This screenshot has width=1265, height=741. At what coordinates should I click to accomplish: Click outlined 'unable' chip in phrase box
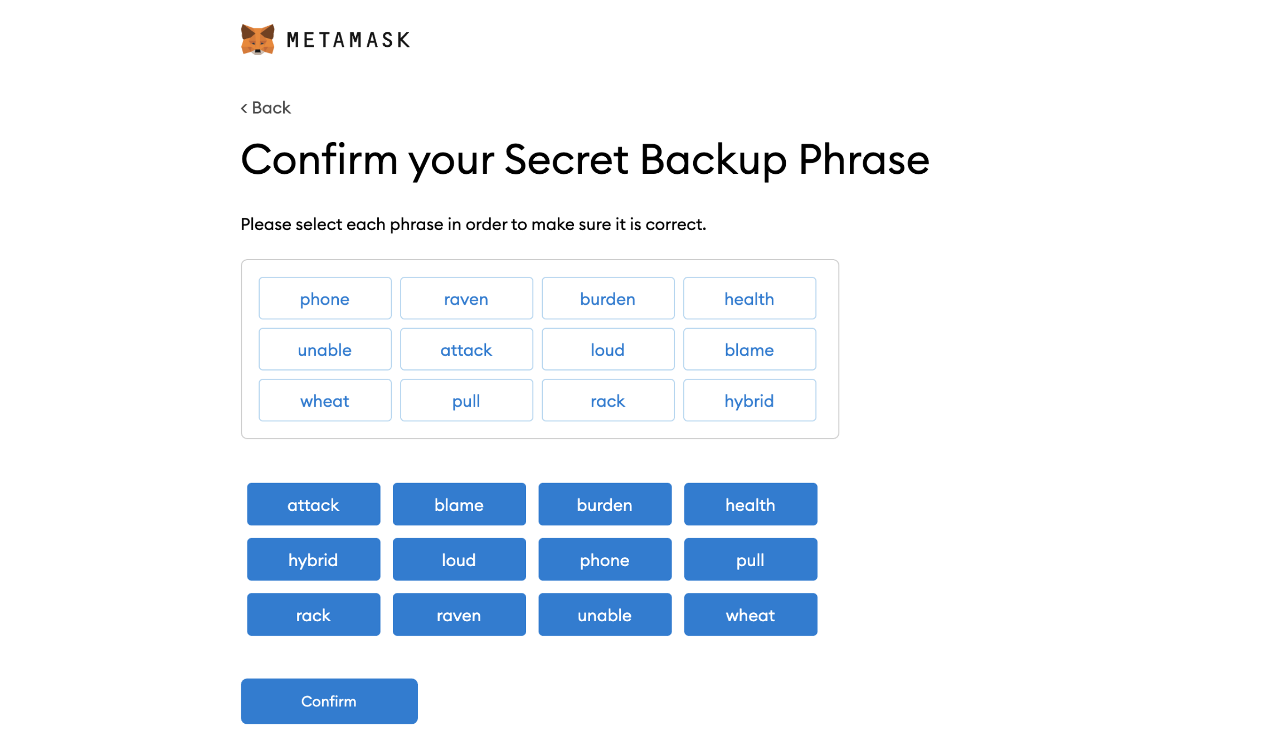tap(325, 349)
